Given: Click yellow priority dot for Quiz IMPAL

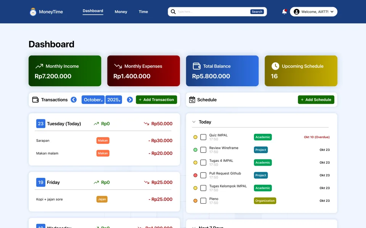Looking at the screenshot, I should point(195,137).
